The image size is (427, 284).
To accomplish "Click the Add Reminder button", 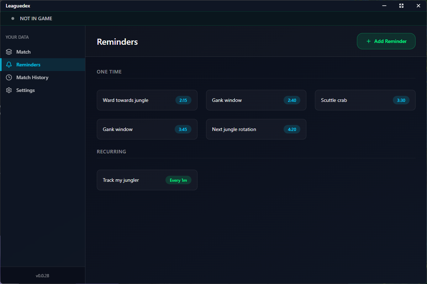I will point(386,41).
